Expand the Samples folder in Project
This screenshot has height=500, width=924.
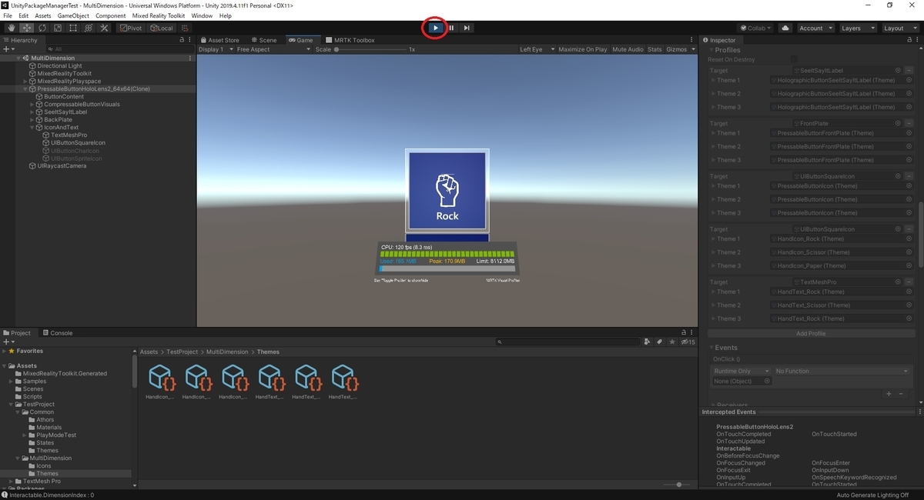[11, 381]
